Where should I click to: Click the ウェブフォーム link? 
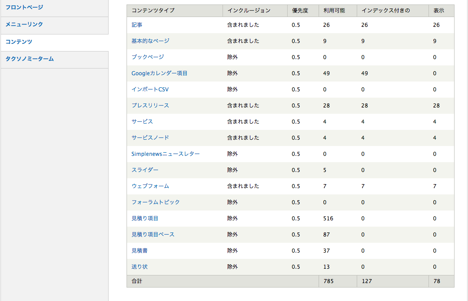[150, 186]
